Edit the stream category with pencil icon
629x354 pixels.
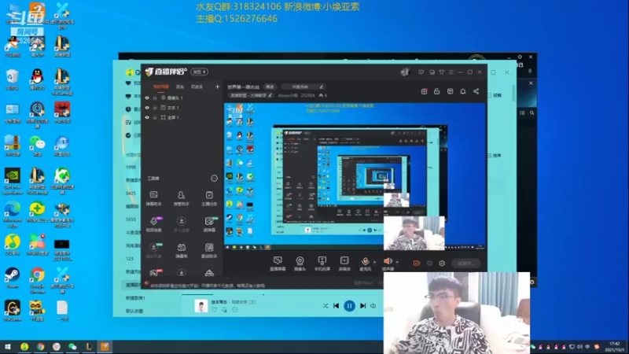[x=270, y=95]
